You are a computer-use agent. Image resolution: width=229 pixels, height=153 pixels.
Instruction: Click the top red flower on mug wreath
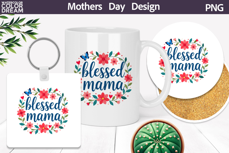[x=103, y=59]
